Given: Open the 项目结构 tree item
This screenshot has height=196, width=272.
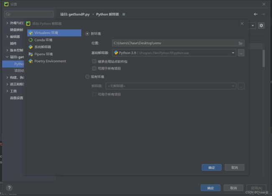Looking at the screenshot, I should point(19,71).
